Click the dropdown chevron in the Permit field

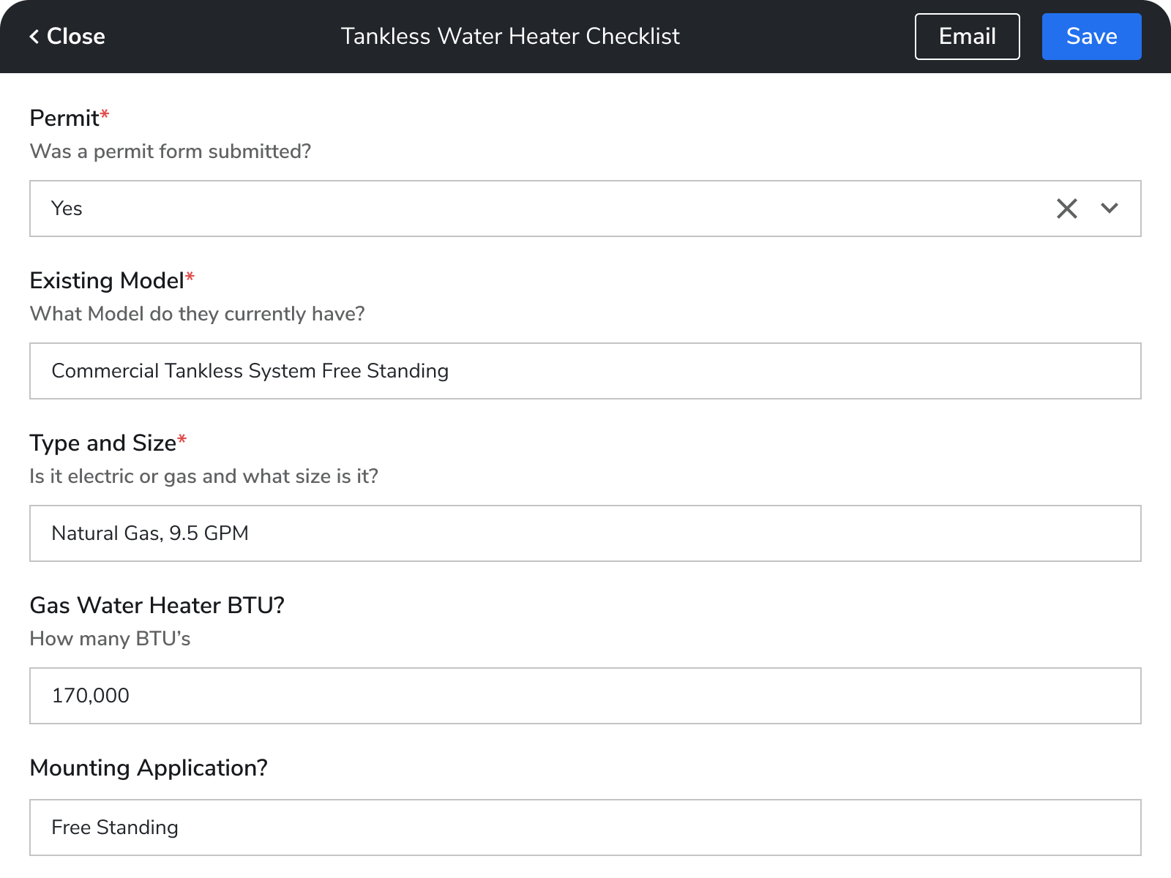tap(1110, 209)
